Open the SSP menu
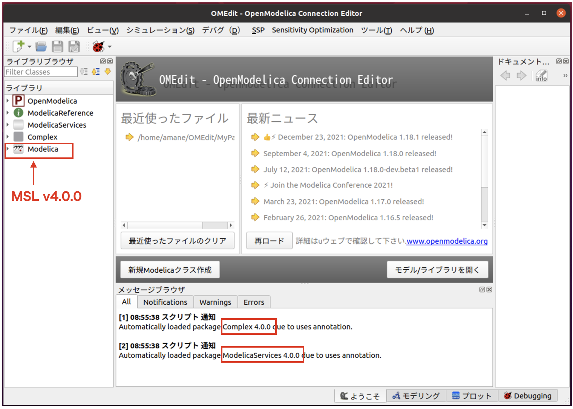573x409 pixels. [x=258, y=30]
